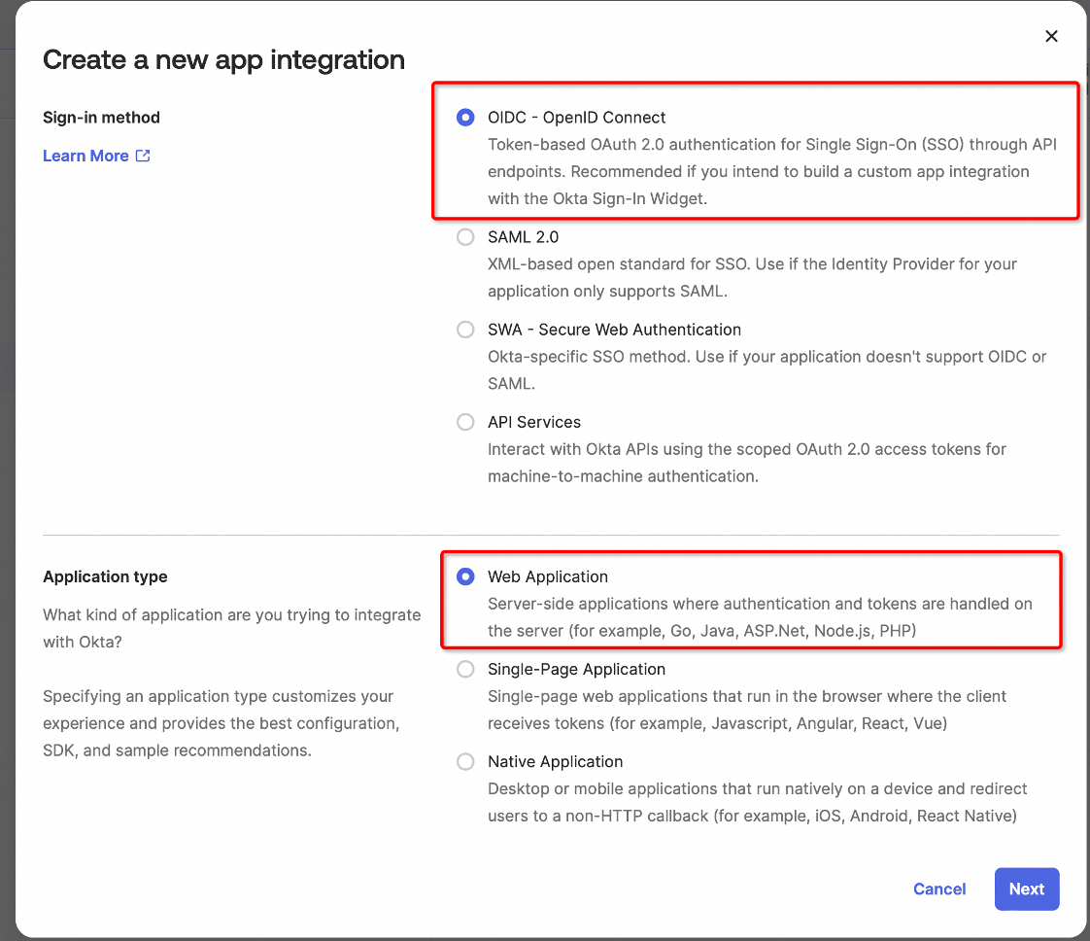Click the "OIDC - OpenID Connect" label text
The width and height of the screenshot is (1090, 941).
(x=576, y=118)
